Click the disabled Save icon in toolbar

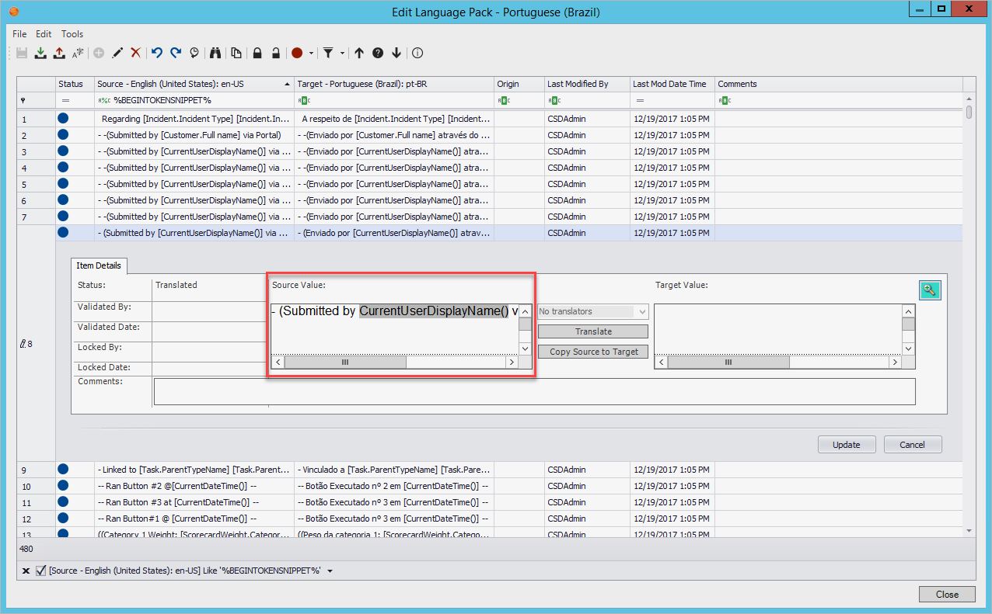(22, 53)
